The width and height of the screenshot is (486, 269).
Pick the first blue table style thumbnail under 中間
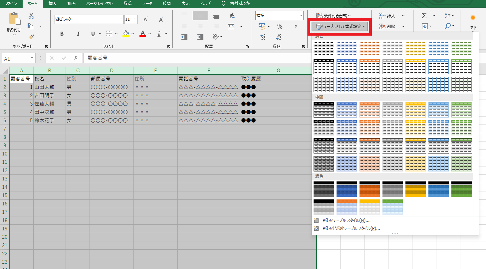347,110
